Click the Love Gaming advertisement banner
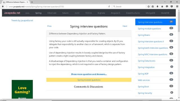180x101 pixels. [22, 89]
